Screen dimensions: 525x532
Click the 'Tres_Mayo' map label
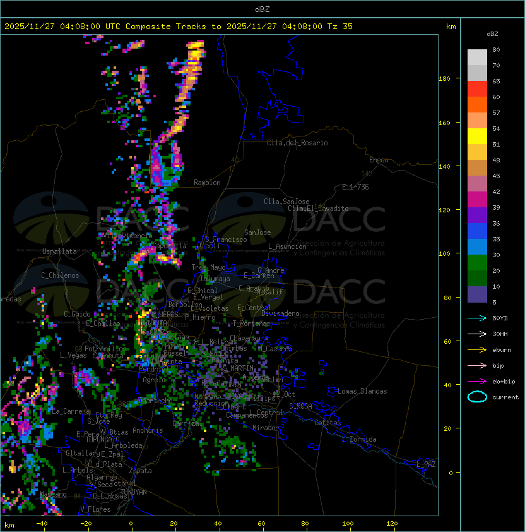click(208, 267)
